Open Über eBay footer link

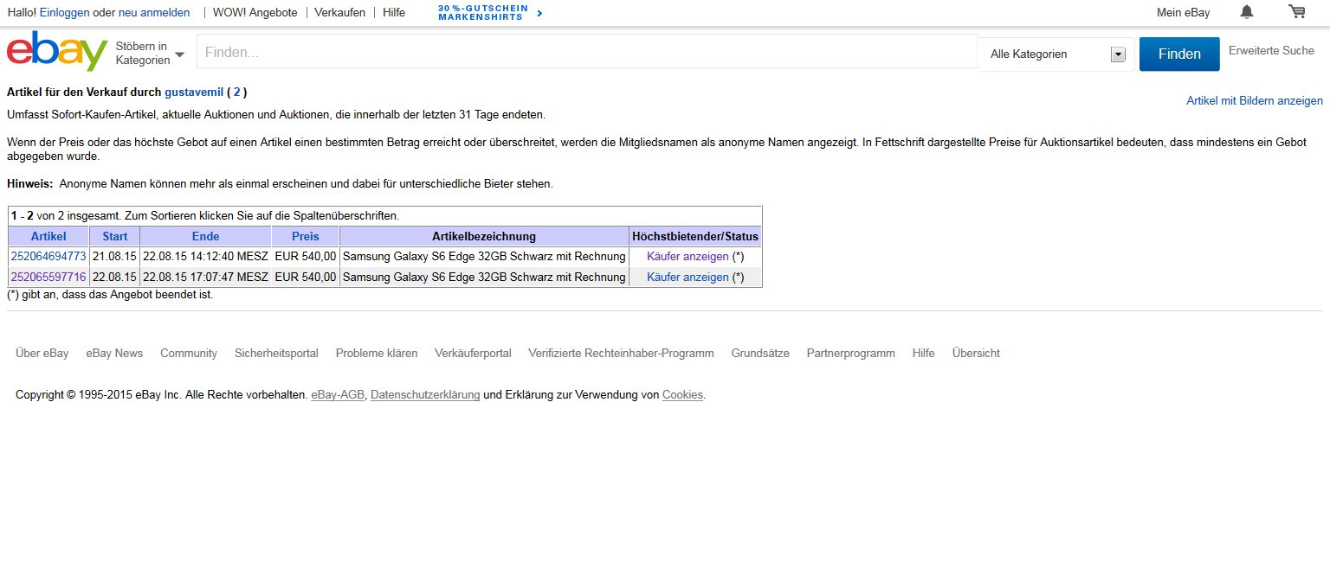pyautogui.click(x=42, y=354)
